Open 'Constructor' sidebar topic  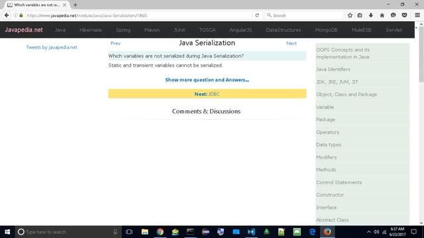click(330, 195)
